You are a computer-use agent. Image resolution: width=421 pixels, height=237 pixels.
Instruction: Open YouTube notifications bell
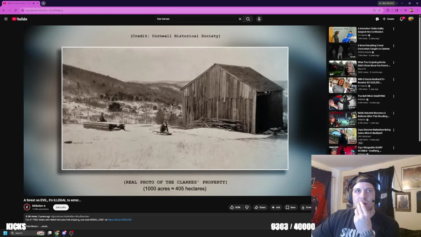click(402, 19)
